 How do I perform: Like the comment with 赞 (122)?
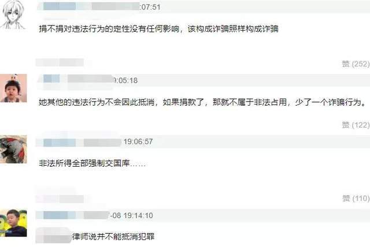(356, 125)
